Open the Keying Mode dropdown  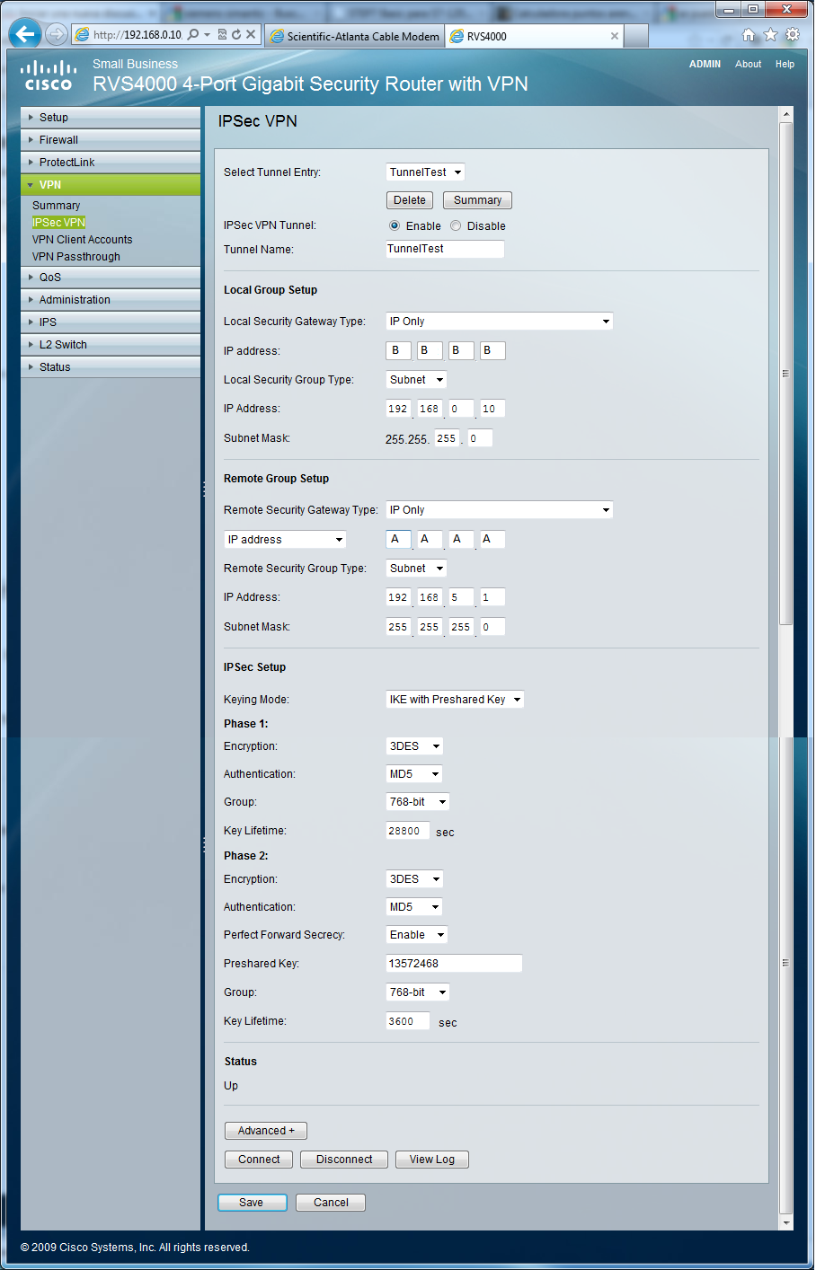click(455, 700)
